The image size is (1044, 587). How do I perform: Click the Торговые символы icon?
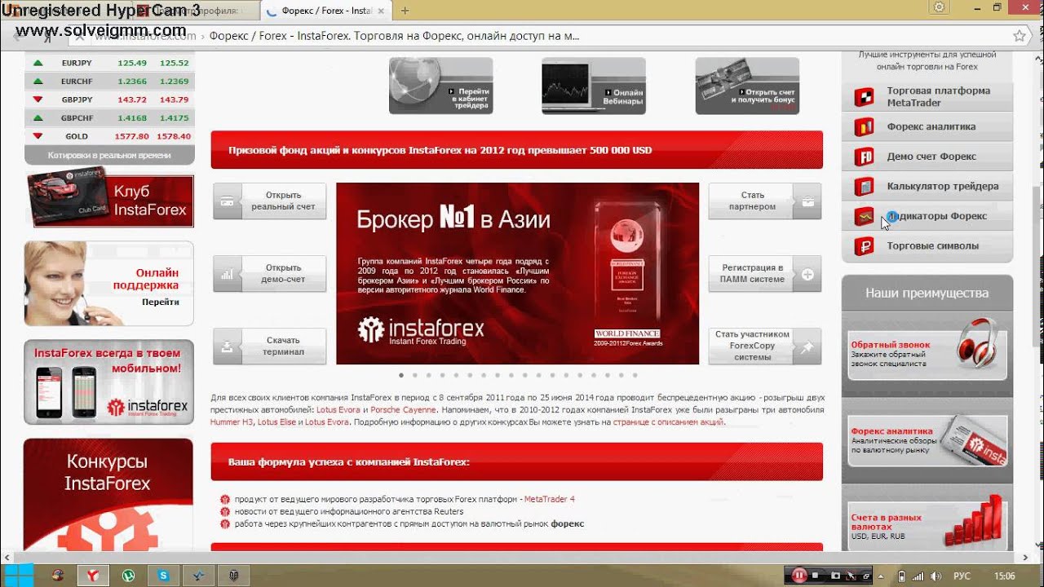click(863, 246)
